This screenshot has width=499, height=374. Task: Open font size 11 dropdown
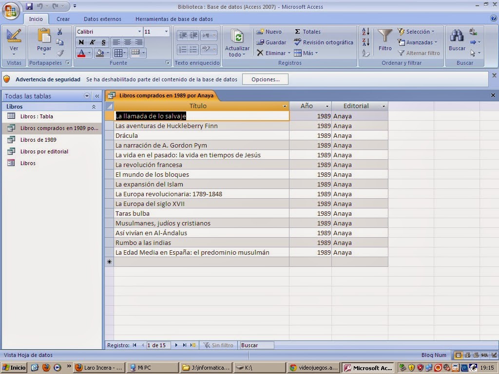click(x=166, y=32)
